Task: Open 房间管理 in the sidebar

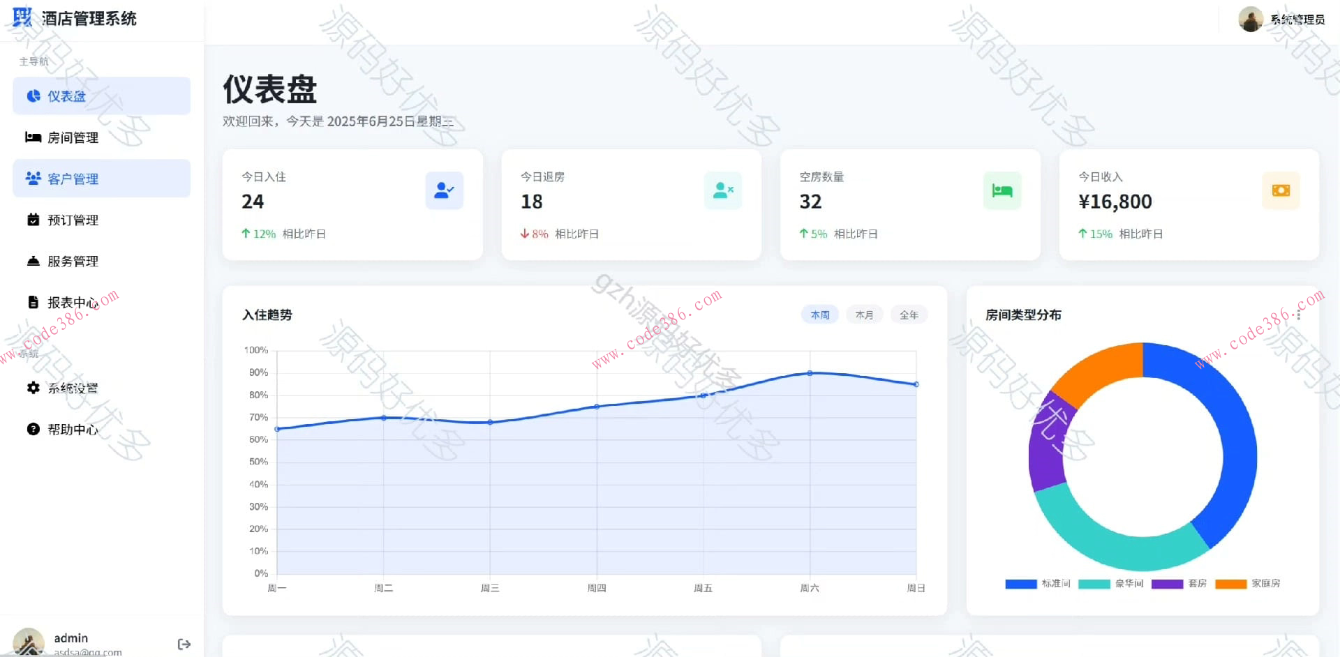Action: point(73,137)
